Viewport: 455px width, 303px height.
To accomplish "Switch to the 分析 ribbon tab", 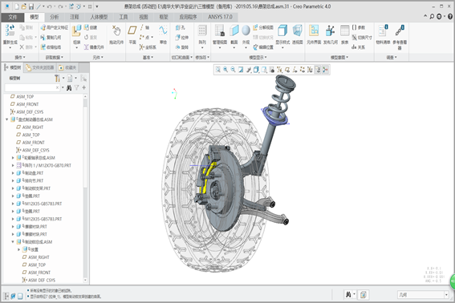I will 55,17.
